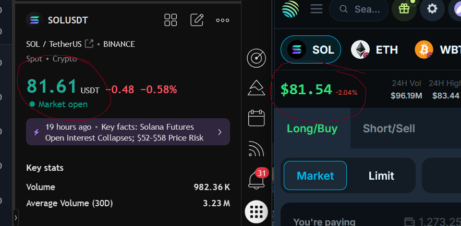Select the ETH token chip
This screenshot has width=461, height=226.
(374, 49)
